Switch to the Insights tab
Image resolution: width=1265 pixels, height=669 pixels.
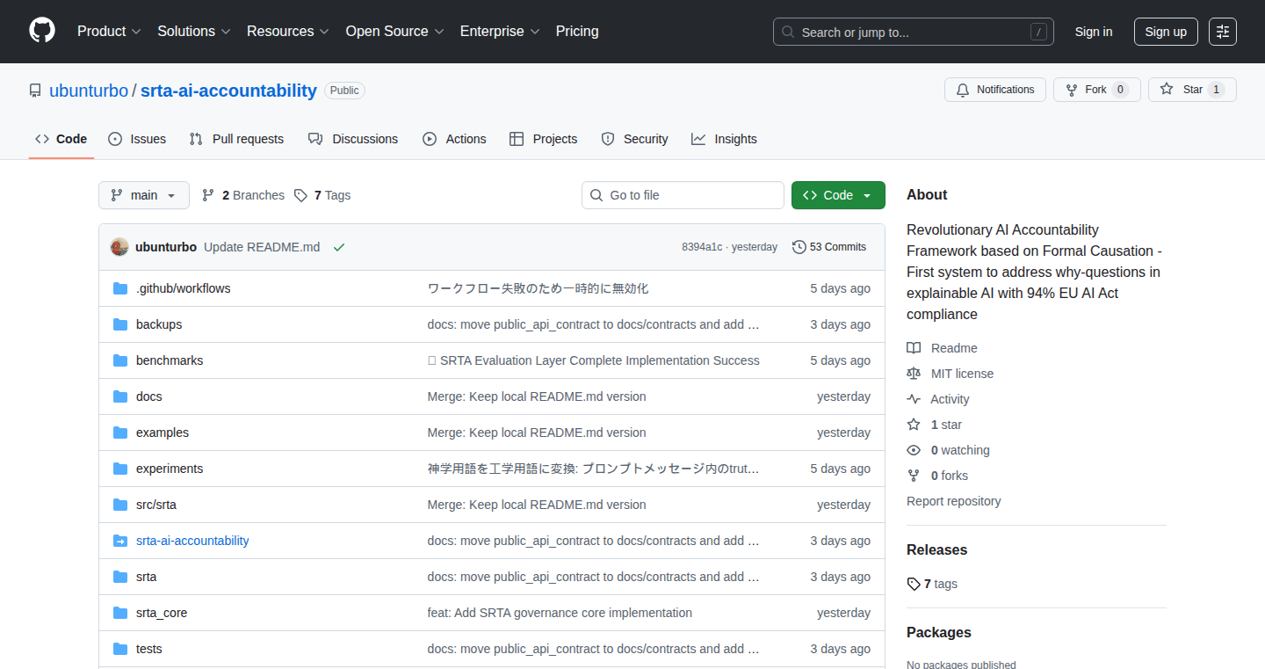point(724,139)
